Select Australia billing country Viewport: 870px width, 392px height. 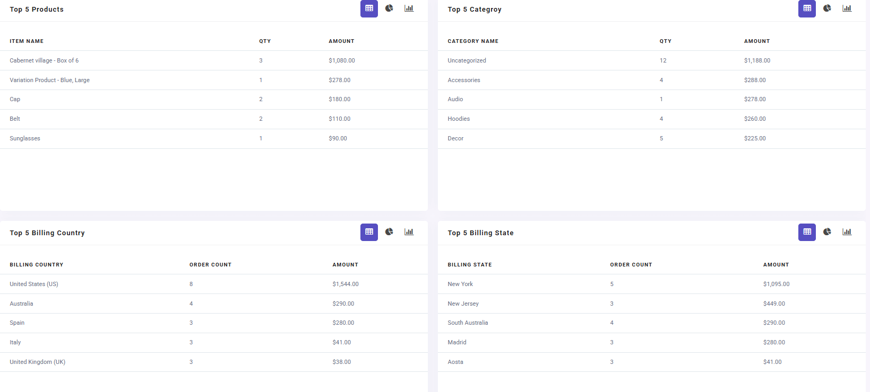[x=21, y=304]
